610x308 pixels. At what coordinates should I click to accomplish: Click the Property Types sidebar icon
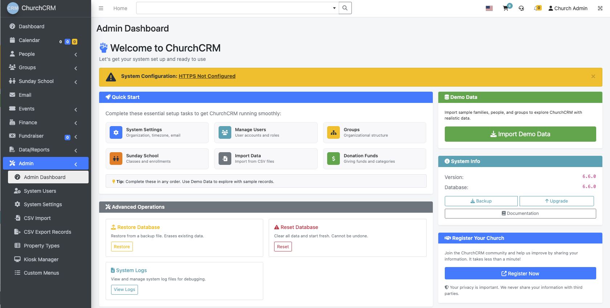tap(17, 246)
